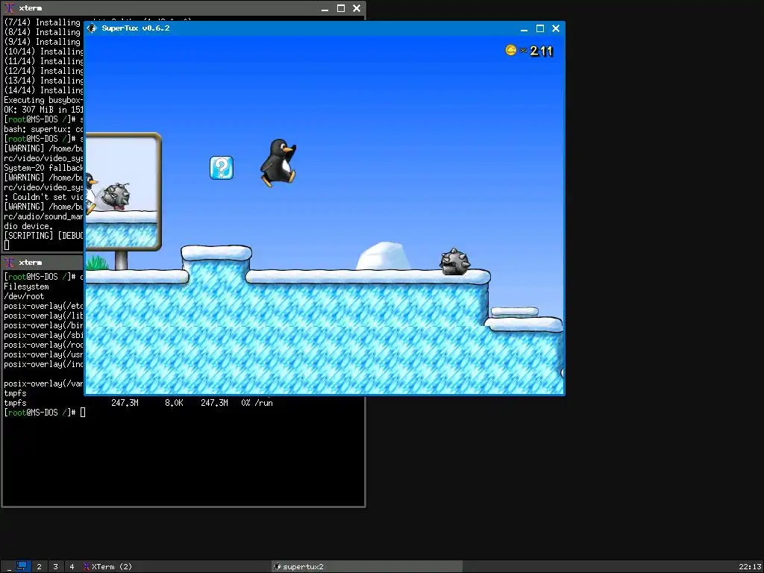Click the SuperTux v0.6.2 title bar text
This screenshot has height=573, width=764.
click(136, 28)
